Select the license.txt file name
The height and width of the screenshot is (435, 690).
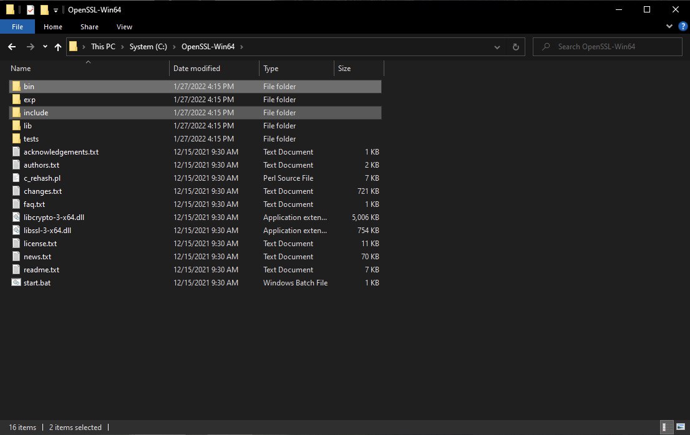click(x=40, y=244)
